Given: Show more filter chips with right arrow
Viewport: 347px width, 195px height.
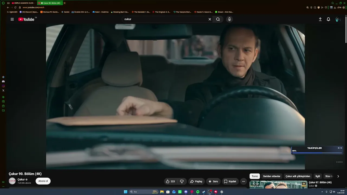Looking at the screenshot, I should click(x=338, y=176).
